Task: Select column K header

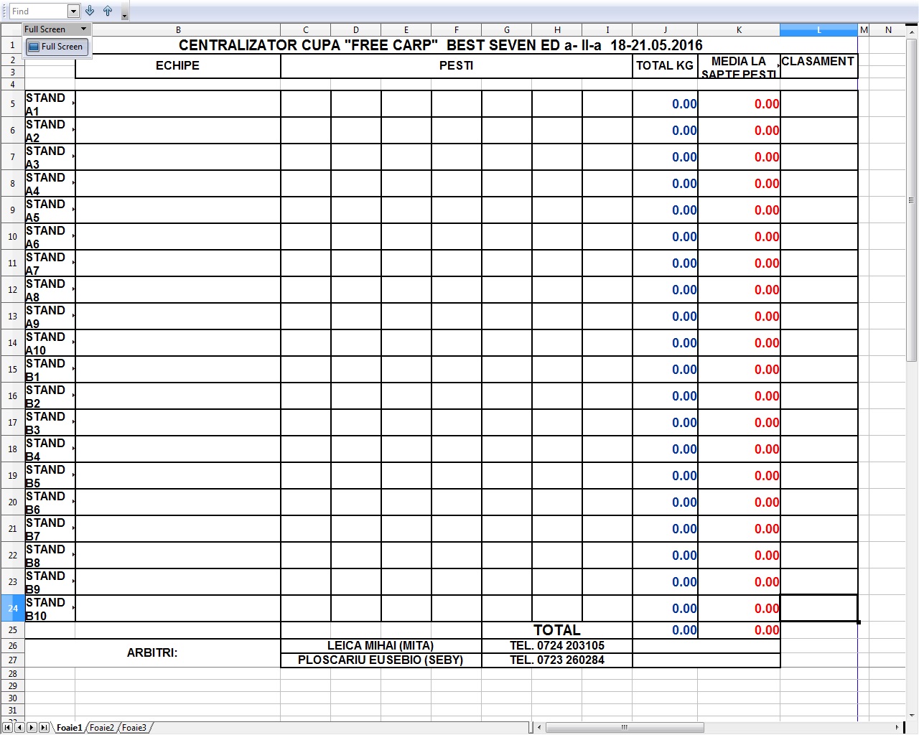Action: pyautogui.click(x=739, y=30)
